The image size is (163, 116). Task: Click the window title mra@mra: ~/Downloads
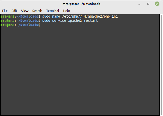pyautogui.click(x=81, y=4)
